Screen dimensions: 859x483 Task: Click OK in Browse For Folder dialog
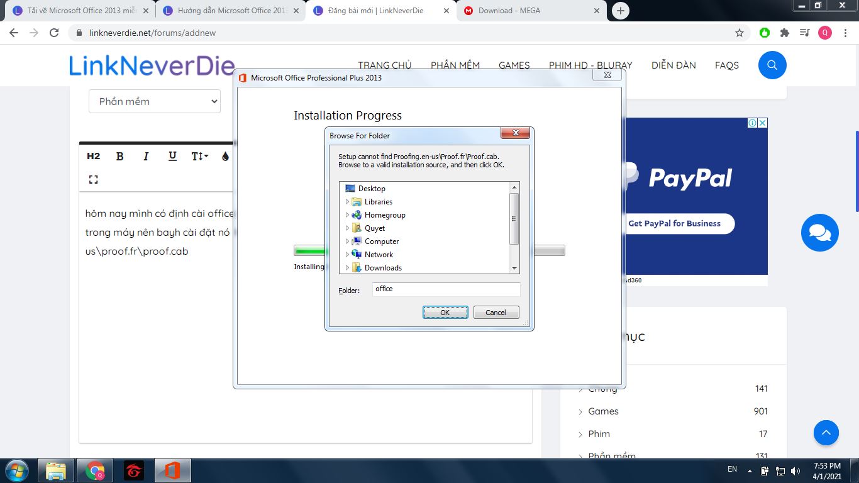pyautogui.click(x=445, y=313)
